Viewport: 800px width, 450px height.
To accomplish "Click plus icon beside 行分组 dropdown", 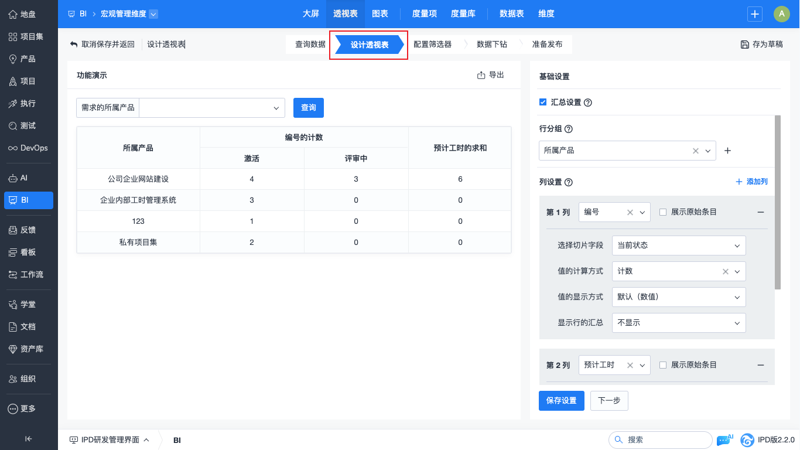I will click(x=727, y=151).
